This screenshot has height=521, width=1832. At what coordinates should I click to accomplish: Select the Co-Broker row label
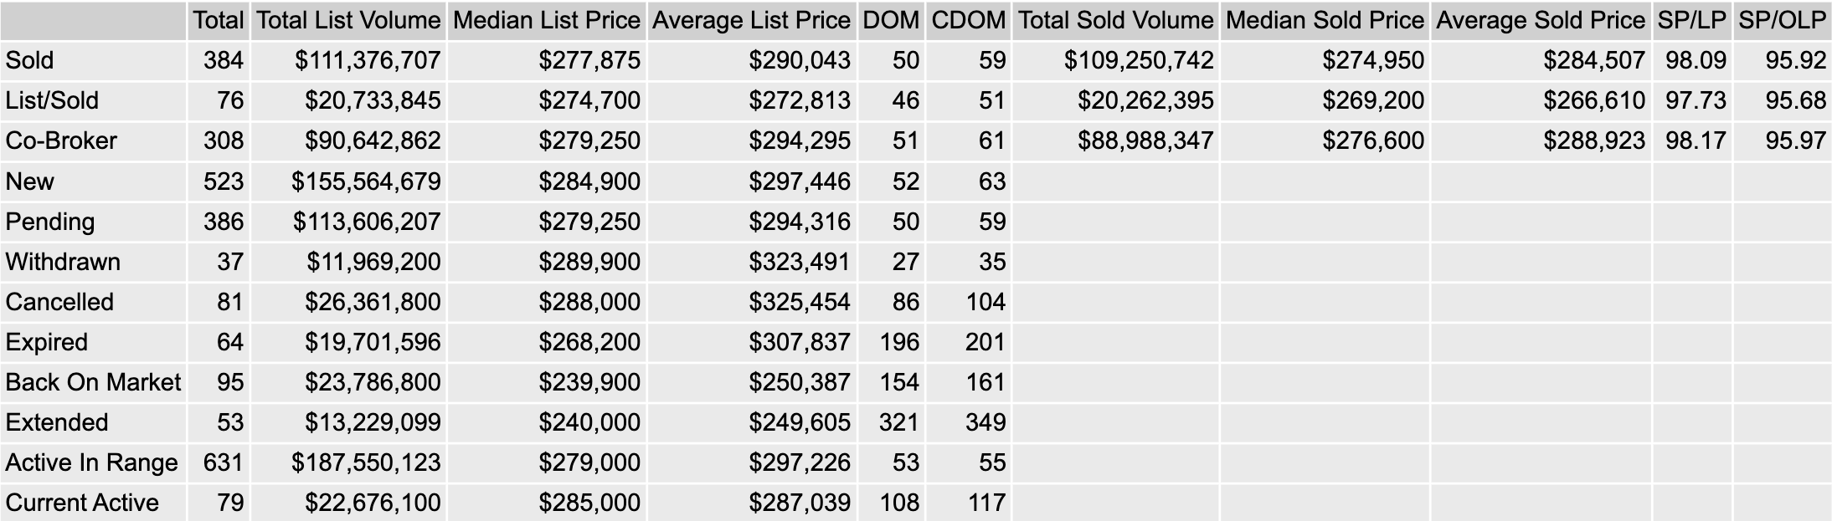pyautogui.click(x=61, y=140)
